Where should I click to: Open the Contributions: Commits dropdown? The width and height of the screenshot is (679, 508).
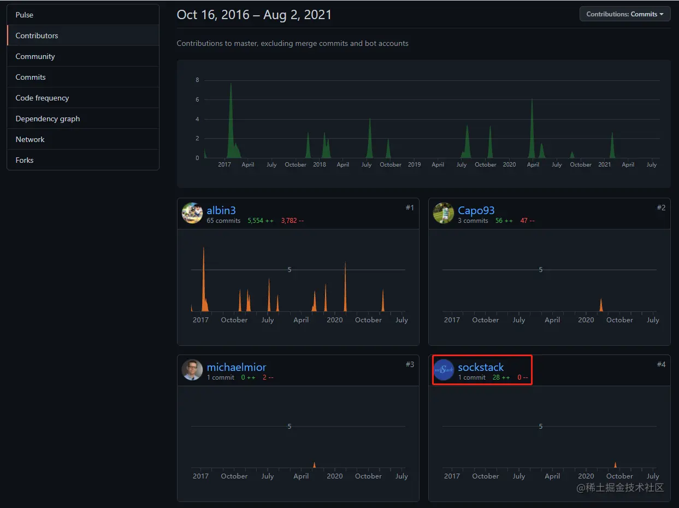pos(625,14)
